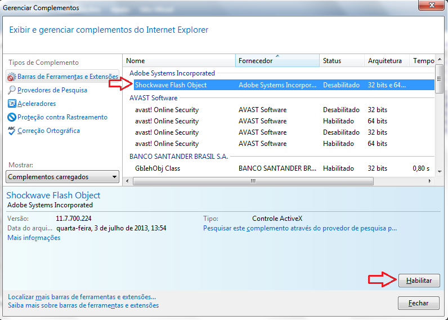Viewport: 448px width, 320px height.
Task: Sort the list by the Status column
Action: 342,61
